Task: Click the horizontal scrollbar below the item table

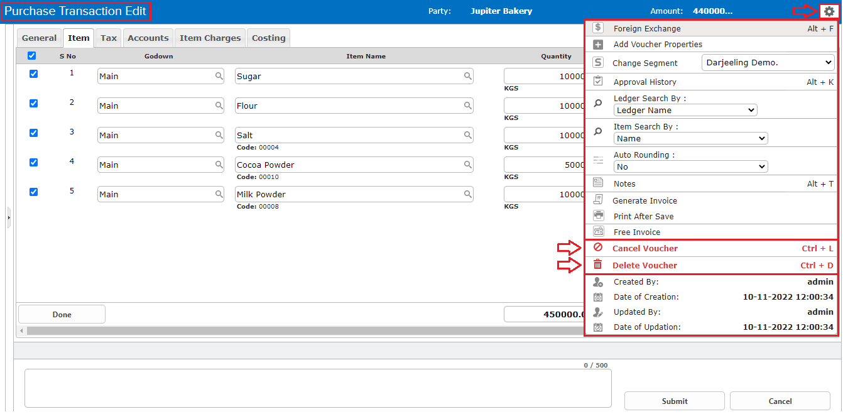Action: pos(302,330)
